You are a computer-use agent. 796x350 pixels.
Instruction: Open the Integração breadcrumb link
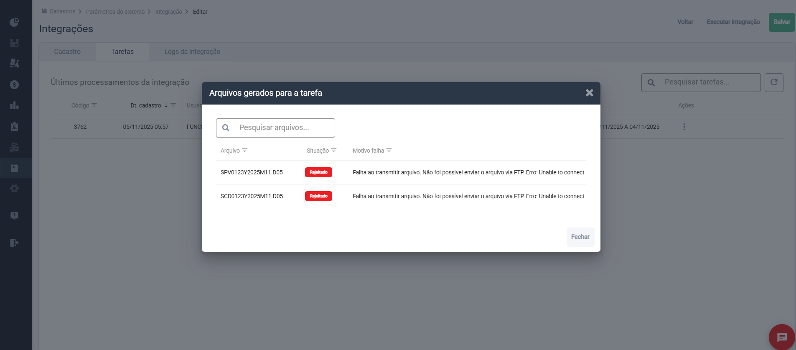[169, 12]
